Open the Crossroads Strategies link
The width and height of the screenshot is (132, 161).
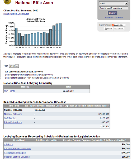pos(15,153)
